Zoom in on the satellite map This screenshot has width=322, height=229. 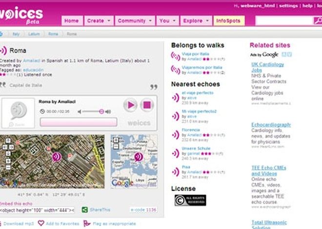click(x=8, y=161)
